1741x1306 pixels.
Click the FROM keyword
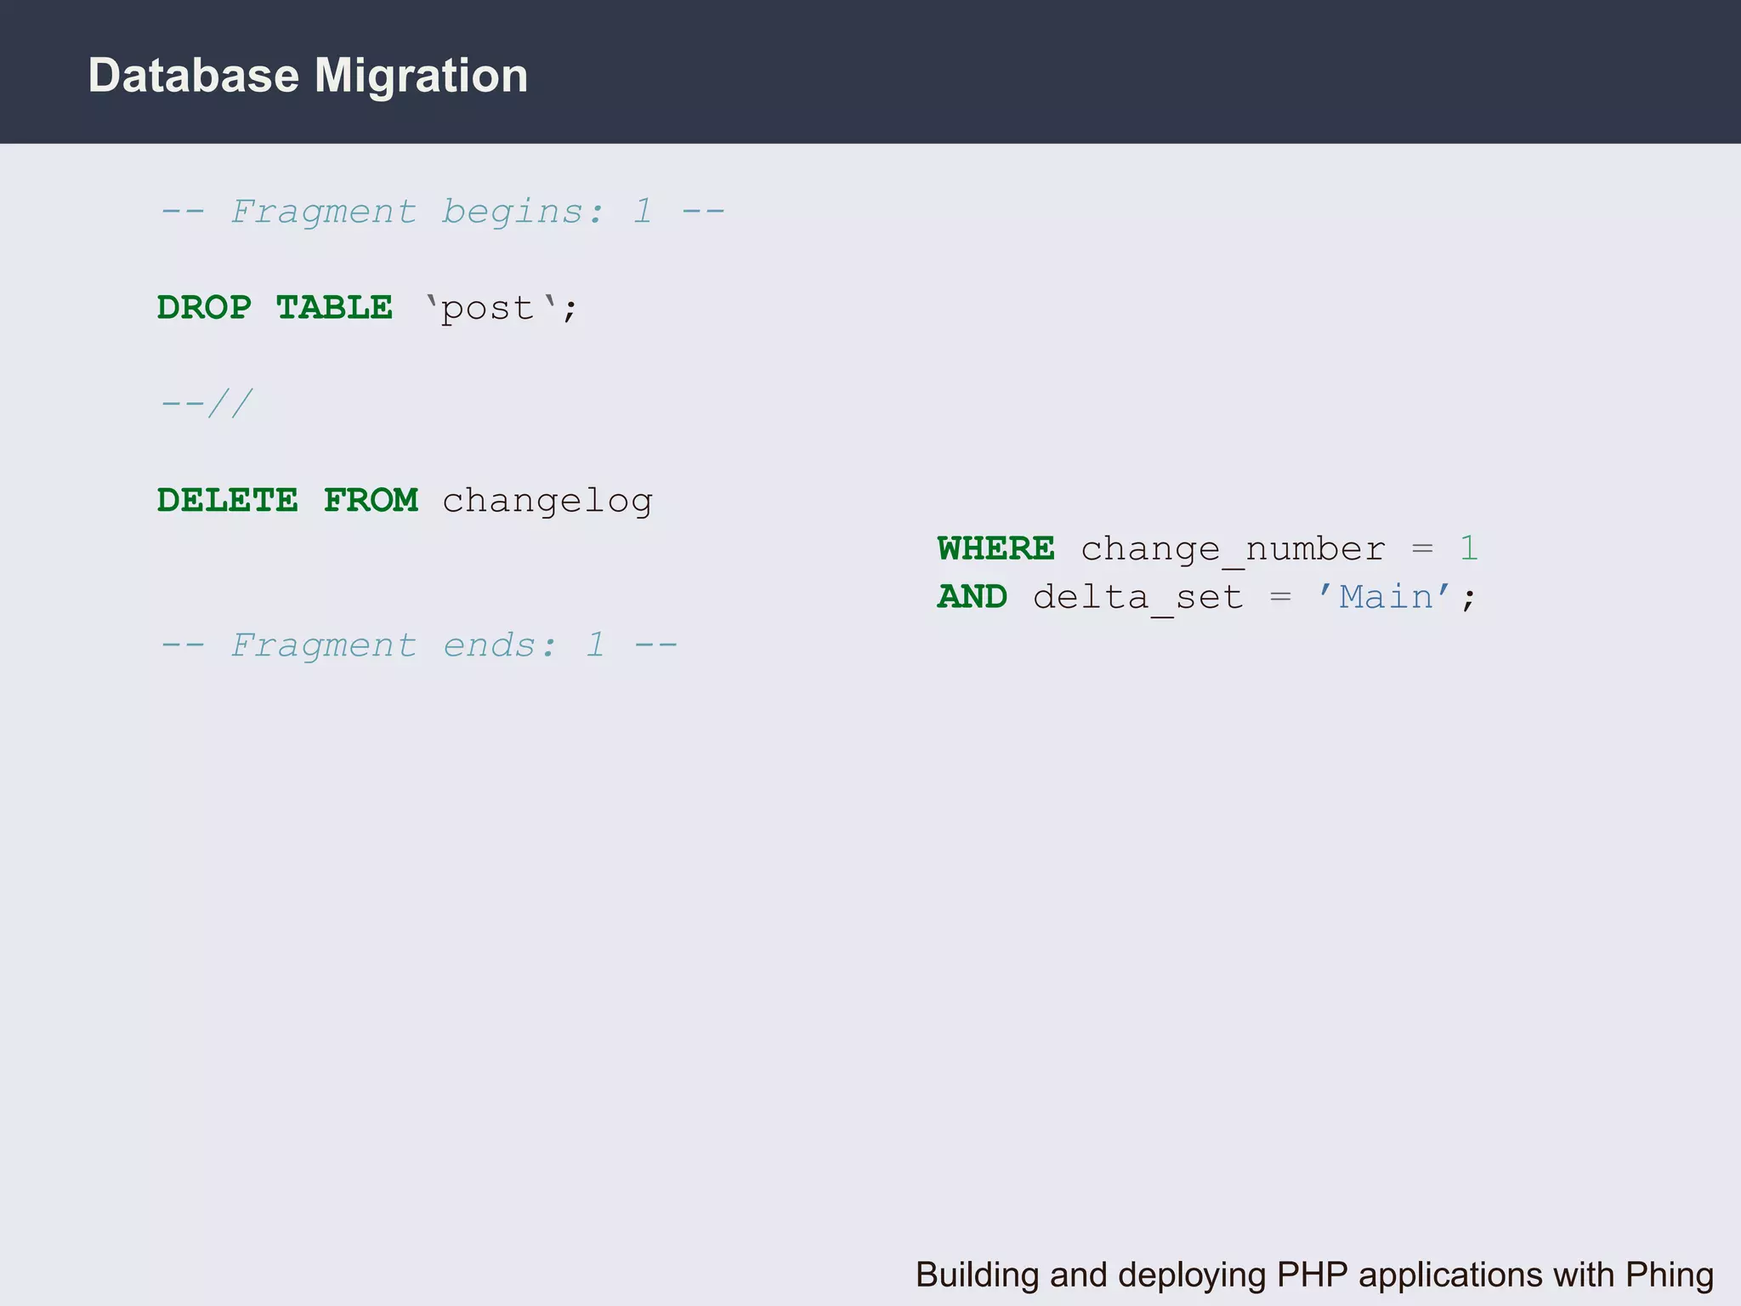[371, 501]
